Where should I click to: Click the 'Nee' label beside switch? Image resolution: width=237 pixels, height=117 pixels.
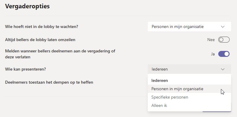(211, 40)
